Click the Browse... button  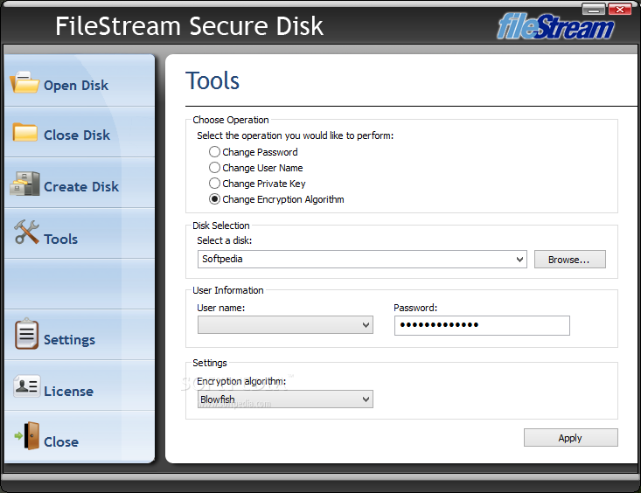[x=570, y=259]
